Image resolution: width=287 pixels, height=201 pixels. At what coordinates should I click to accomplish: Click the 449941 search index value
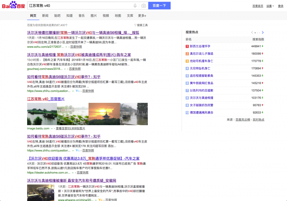pos(256,46)
